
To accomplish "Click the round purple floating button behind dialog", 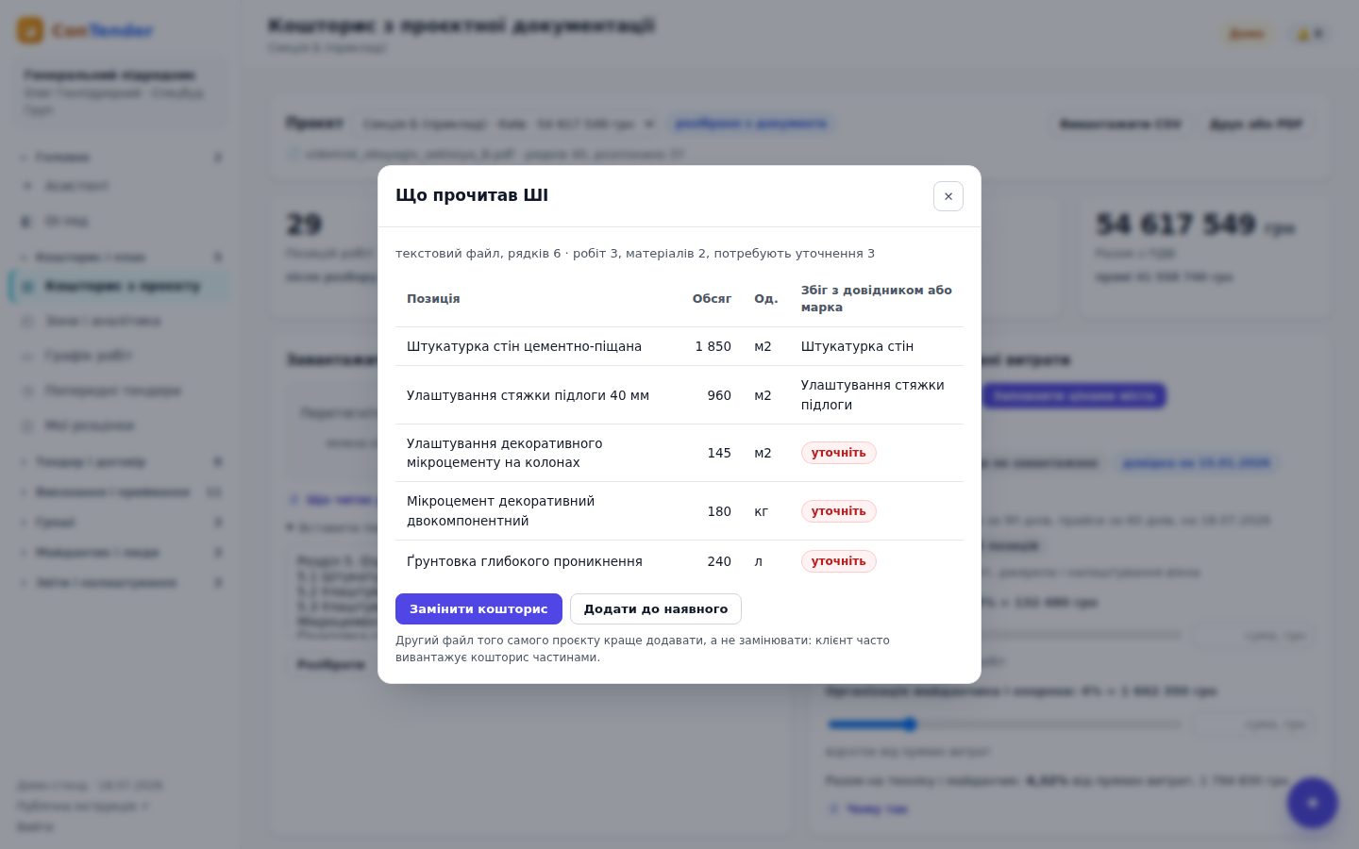I will pos(1313,803).
